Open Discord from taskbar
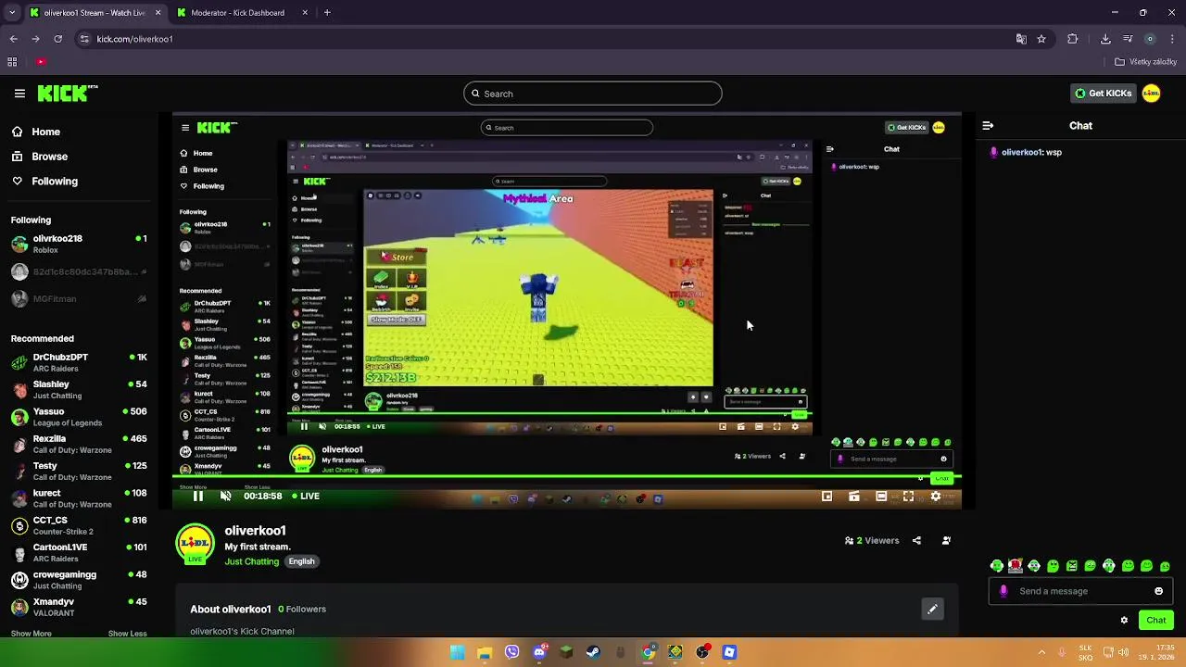 [539, 652]
